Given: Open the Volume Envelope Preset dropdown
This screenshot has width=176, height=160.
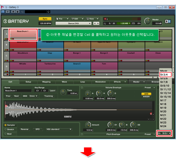Looking at the screenshot, I should 149,88.
